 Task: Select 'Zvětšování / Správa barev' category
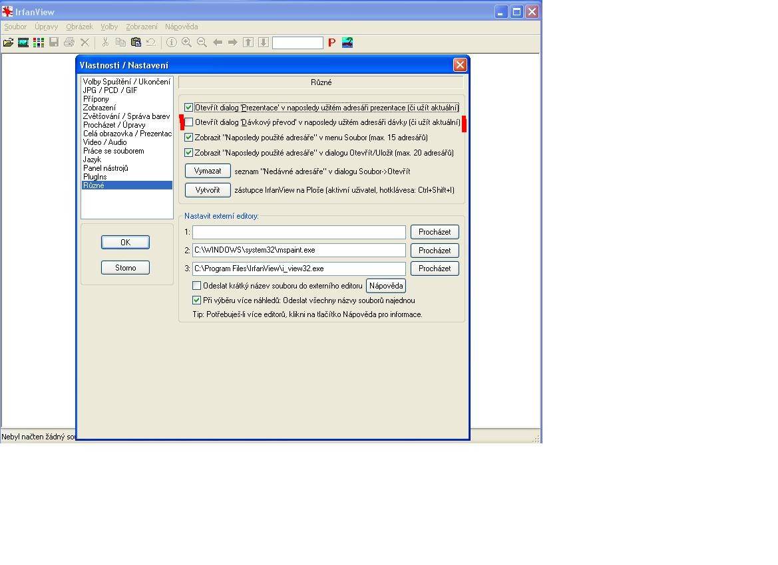(x=126, y=116)
